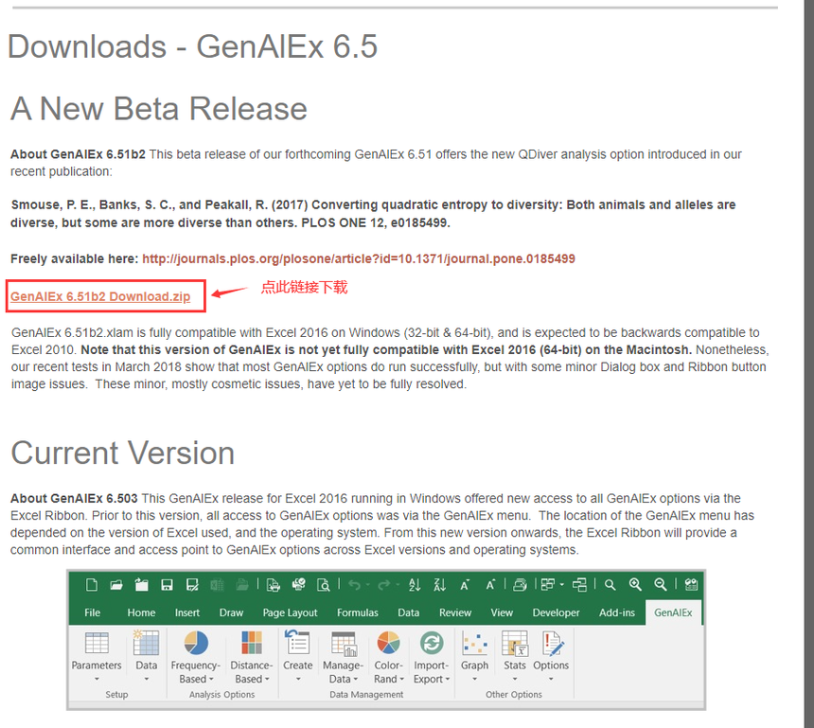Open the Add-ins tab
The width and height of the screenshot is (814, 728).
[617, 613]
